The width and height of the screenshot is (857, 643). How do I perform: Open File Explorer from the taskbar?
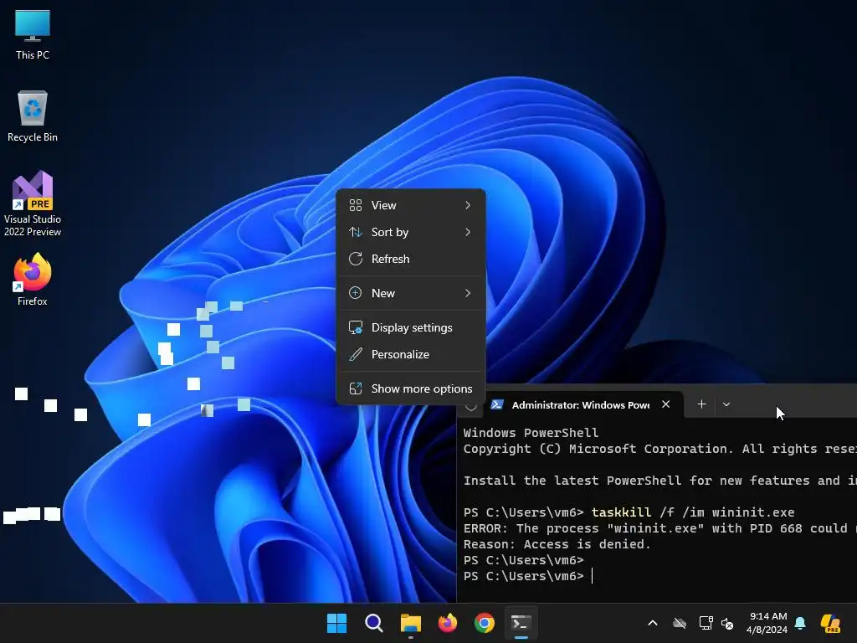[410, 623]
